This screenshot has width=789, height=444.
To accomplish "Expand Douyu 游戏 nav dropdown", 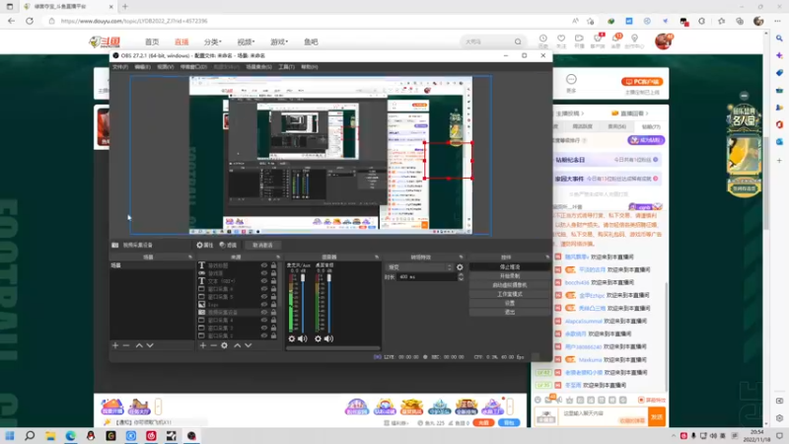I will click(279, 41).
